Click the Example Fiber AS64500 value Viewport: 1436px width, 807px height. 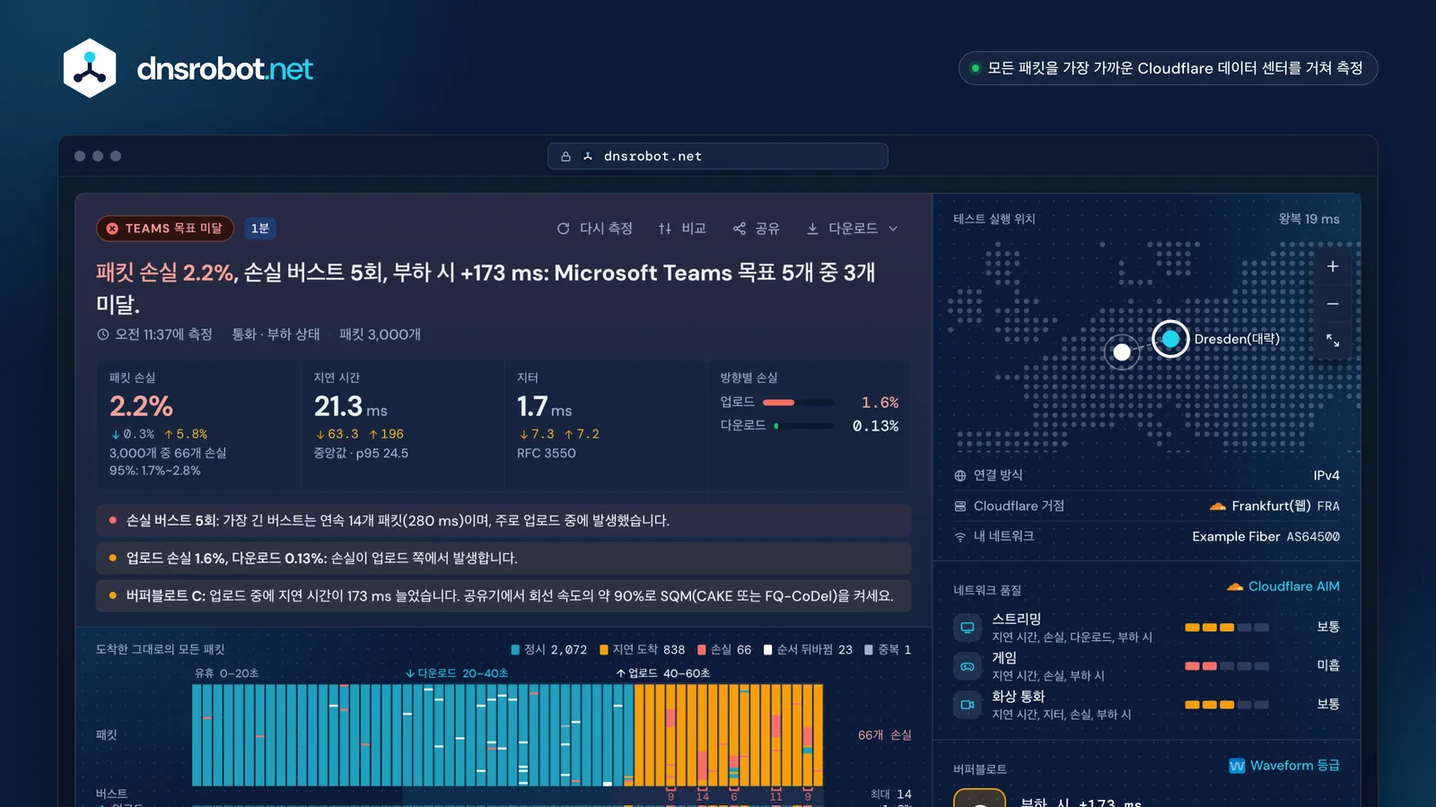pos(1265,536)
